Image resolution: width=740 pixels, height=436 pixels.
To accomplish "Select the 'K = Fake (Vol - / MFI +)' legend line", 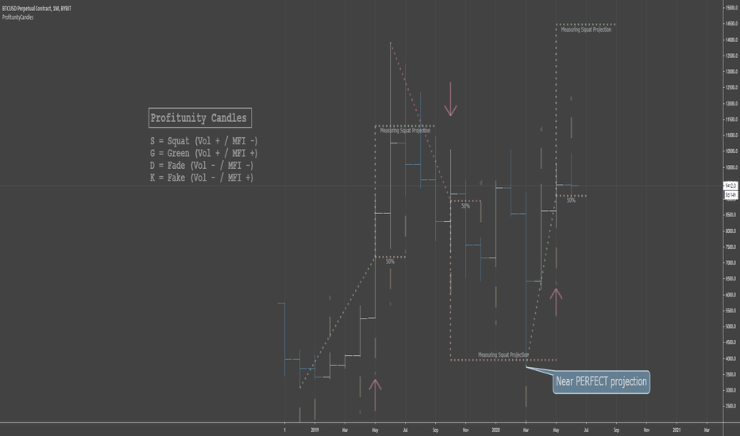I will 202,178.
